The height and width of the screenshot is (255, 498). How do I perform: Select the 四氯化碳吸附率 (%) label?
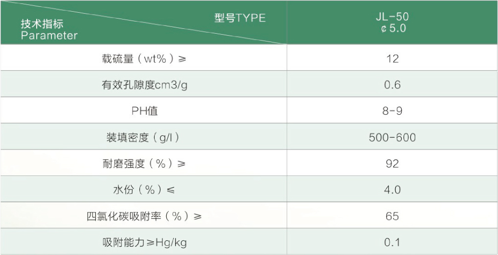[x=144, y=216]
